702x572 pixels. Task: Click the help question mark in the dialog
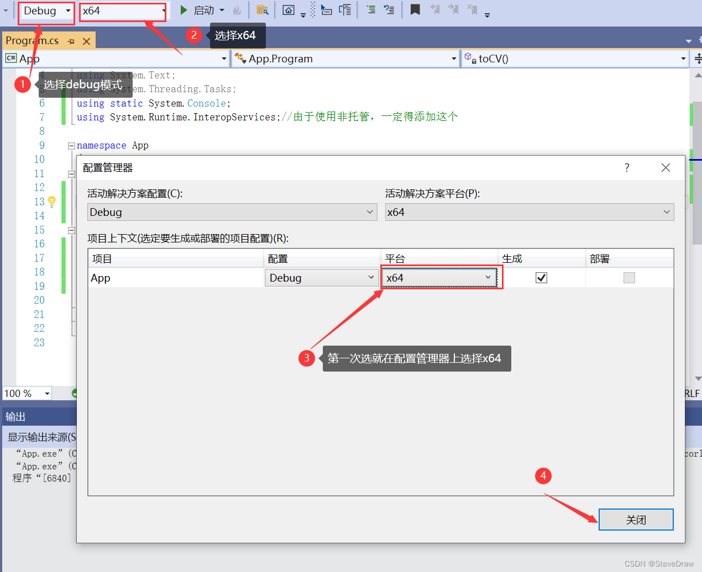click(627, 167)
